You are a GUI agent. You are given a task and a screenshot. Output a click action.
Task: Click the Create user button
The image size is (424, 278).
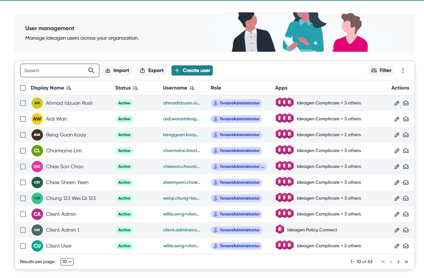(x=192, y=70)
